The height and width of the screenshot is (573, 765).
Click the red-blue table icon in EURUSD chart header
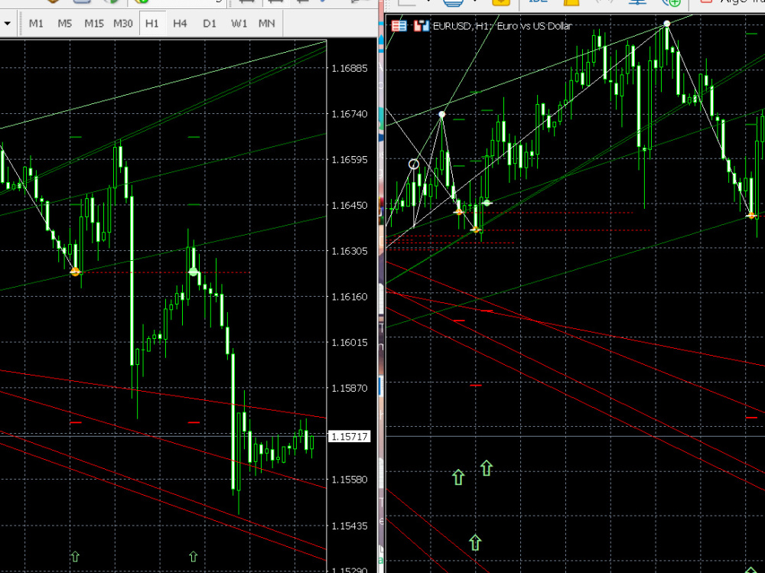coord(399,26)
